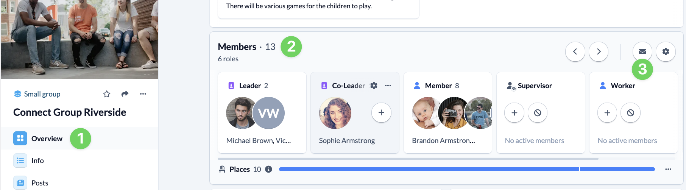
Task: Open the group's three-dot menu
Action: click(x=143, y=94)
